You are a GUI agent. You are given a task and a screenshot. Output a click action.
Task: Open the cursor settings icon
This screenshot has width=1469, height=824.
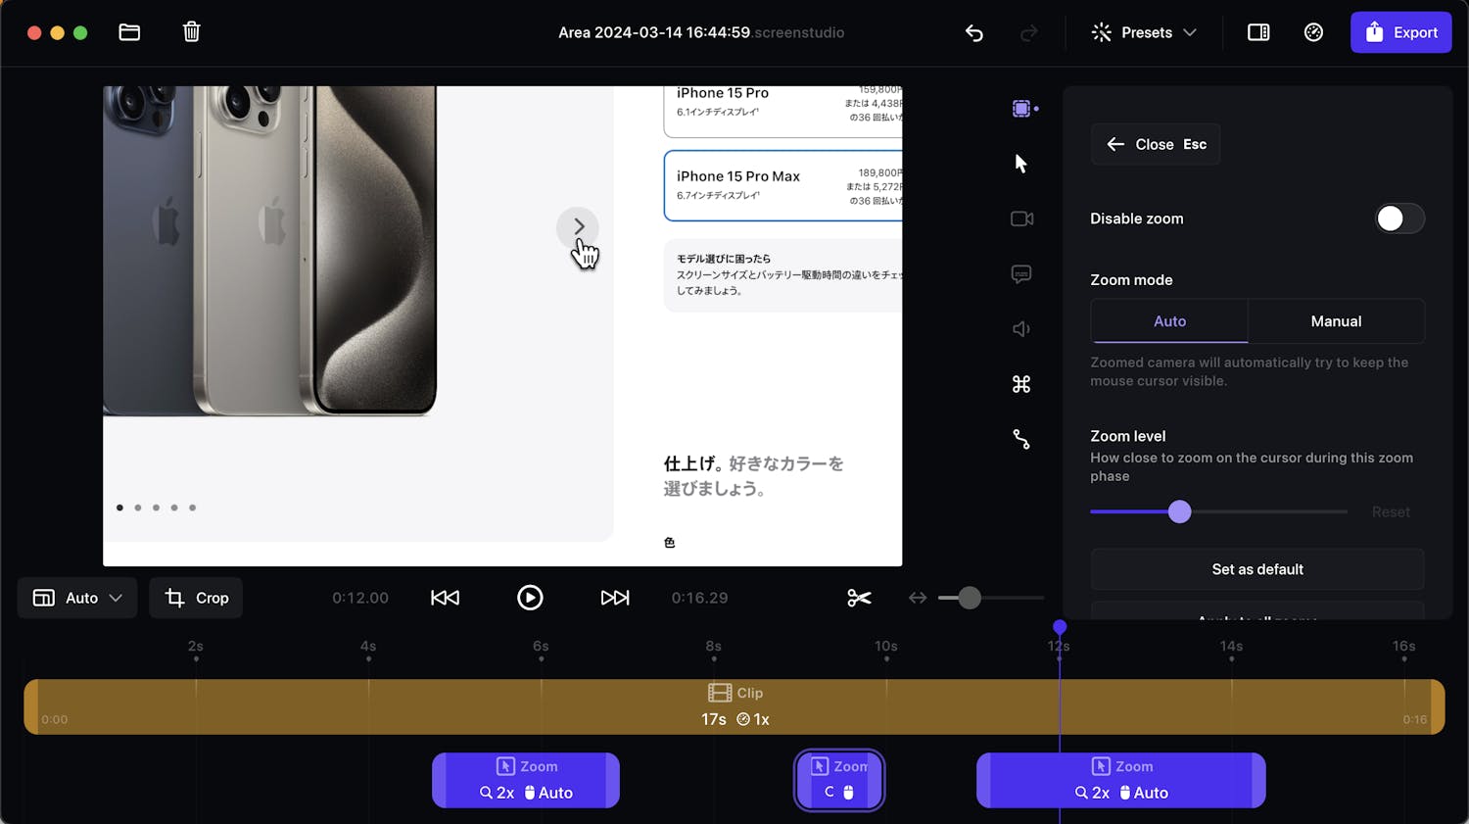tap(1021, 164)
